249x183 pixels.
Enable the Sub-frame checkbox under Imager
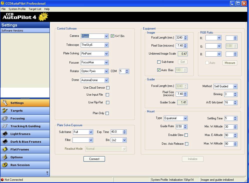(x=159, y=62)
